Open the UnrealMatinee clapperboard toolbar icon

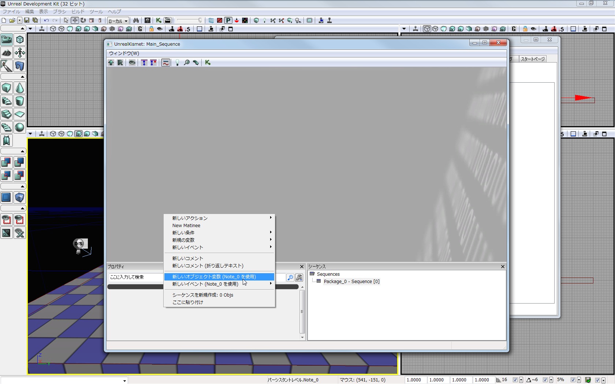coord(167,20)
